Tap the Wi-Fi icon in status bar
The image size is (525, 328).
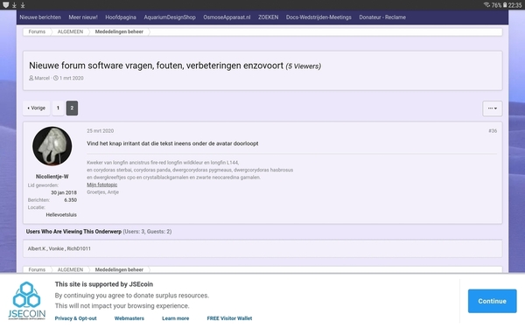tap(486, 5)
